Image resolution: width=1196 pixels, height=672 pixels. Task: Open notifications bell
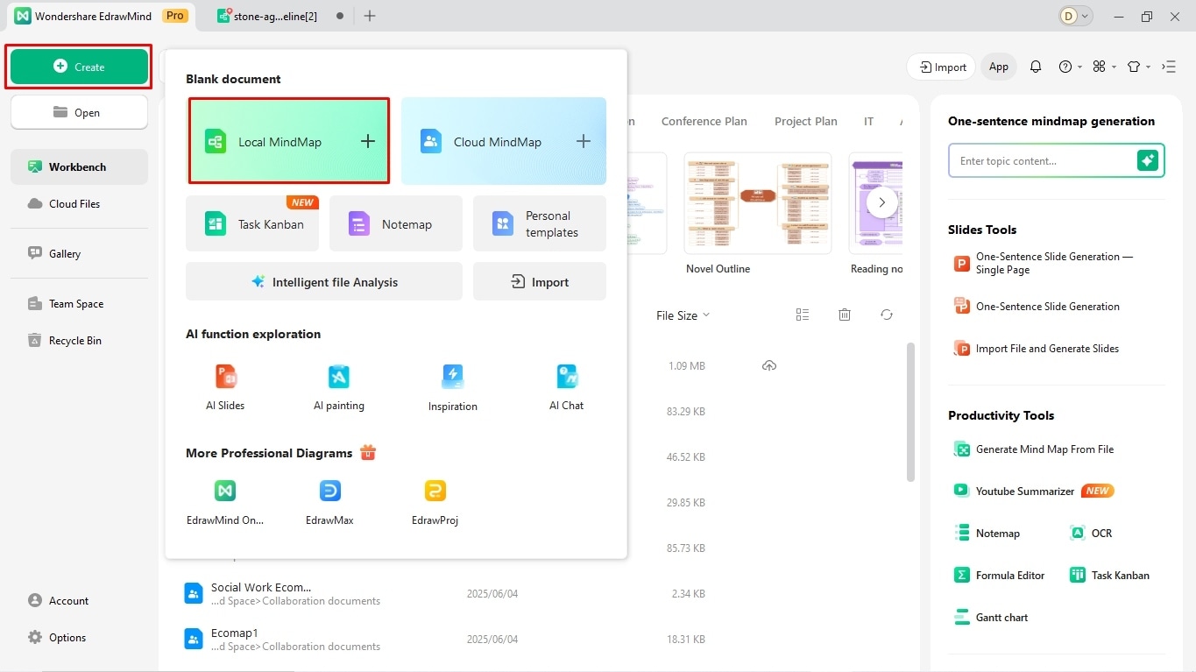point(1036,67)
